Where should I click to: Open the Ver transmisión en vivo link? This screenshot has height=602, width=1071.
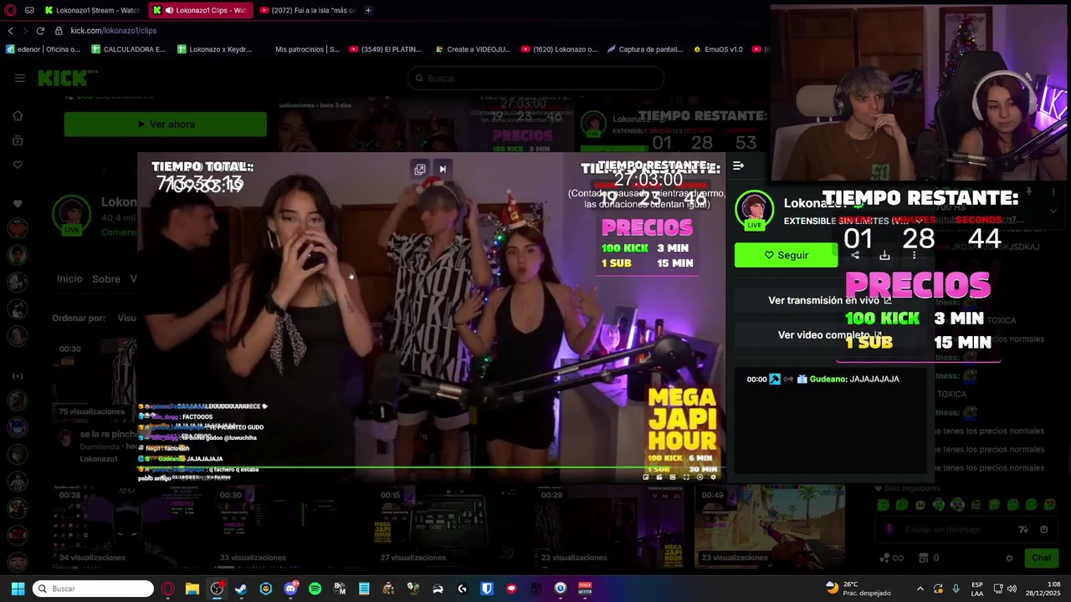[830, 300]
